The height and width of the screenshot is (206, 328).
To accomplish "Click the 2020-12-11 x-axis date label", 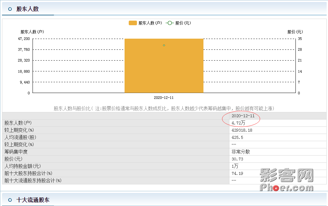I will 164,98.
